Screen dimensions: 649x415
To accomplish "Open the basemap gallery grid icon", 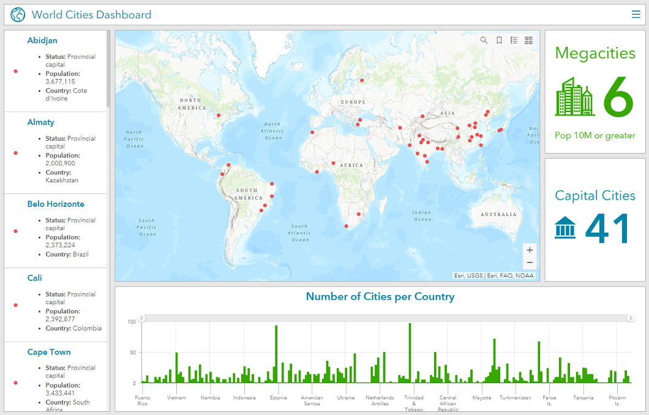I will pos(528,40).
